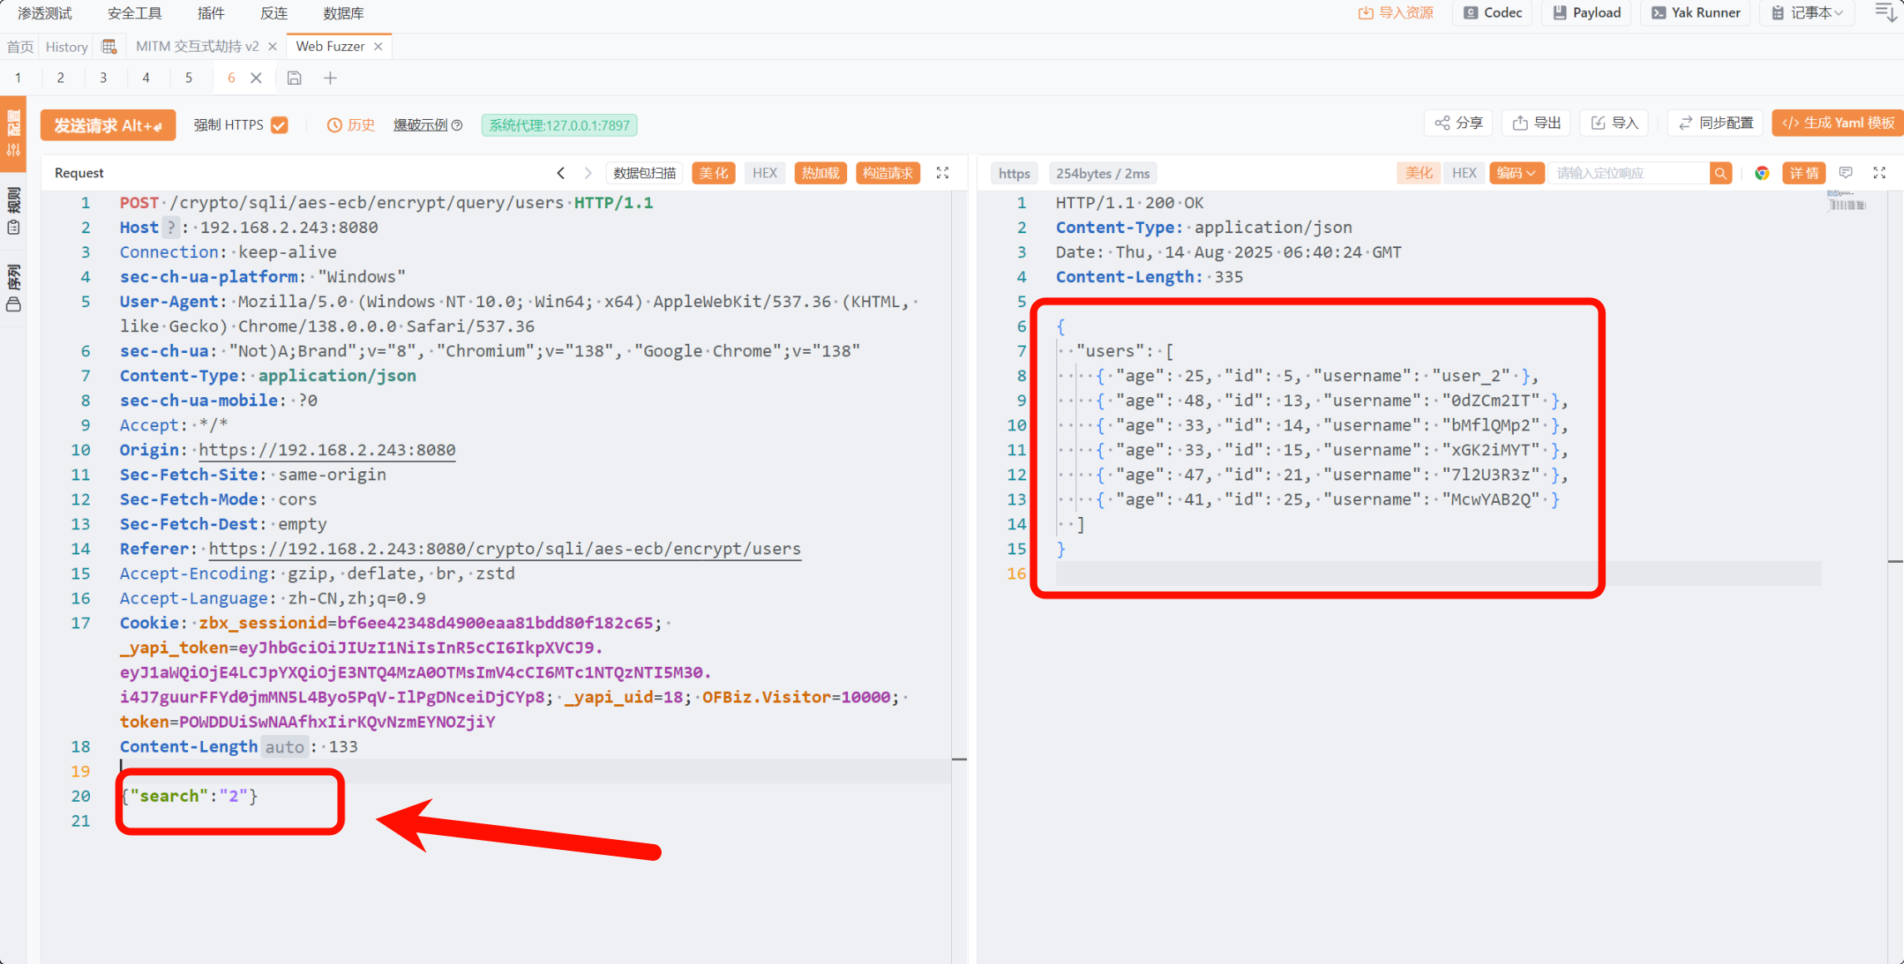Switch to MITM 交互式劫持 v2 tab

197,47
